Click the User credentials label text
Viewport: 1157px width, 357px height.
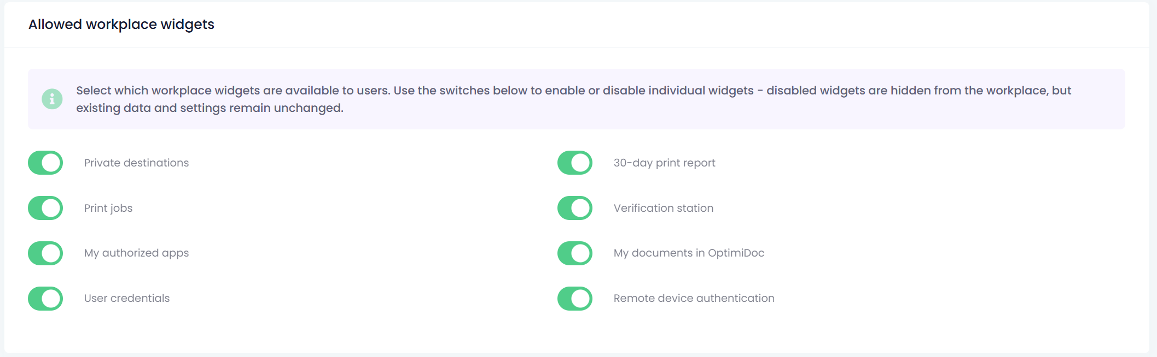point(127,298)
